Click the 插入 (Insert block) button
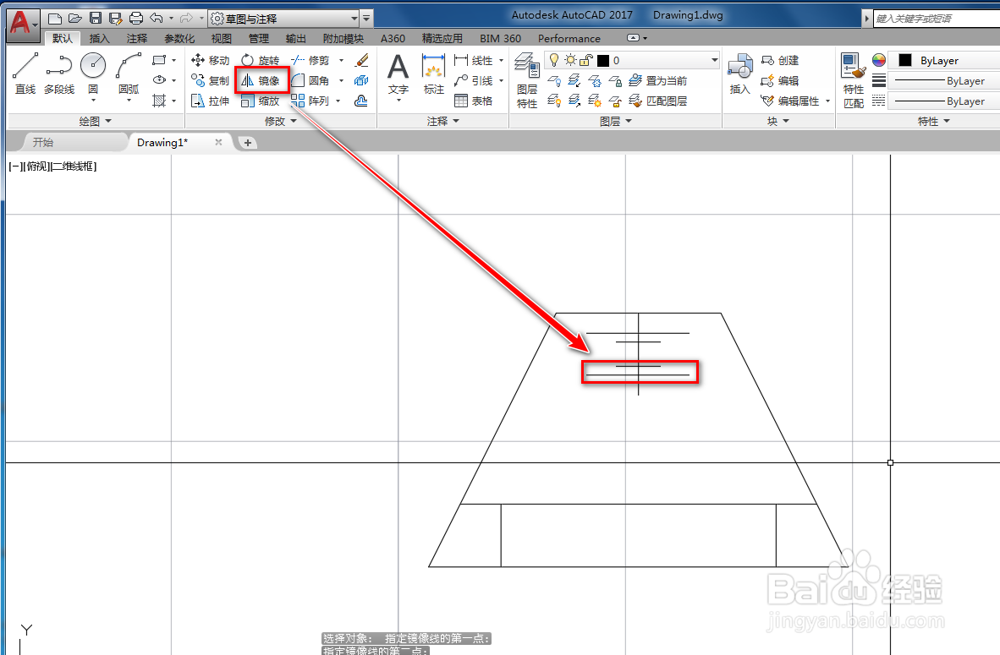1000x655 pixels. coord(739,74)
